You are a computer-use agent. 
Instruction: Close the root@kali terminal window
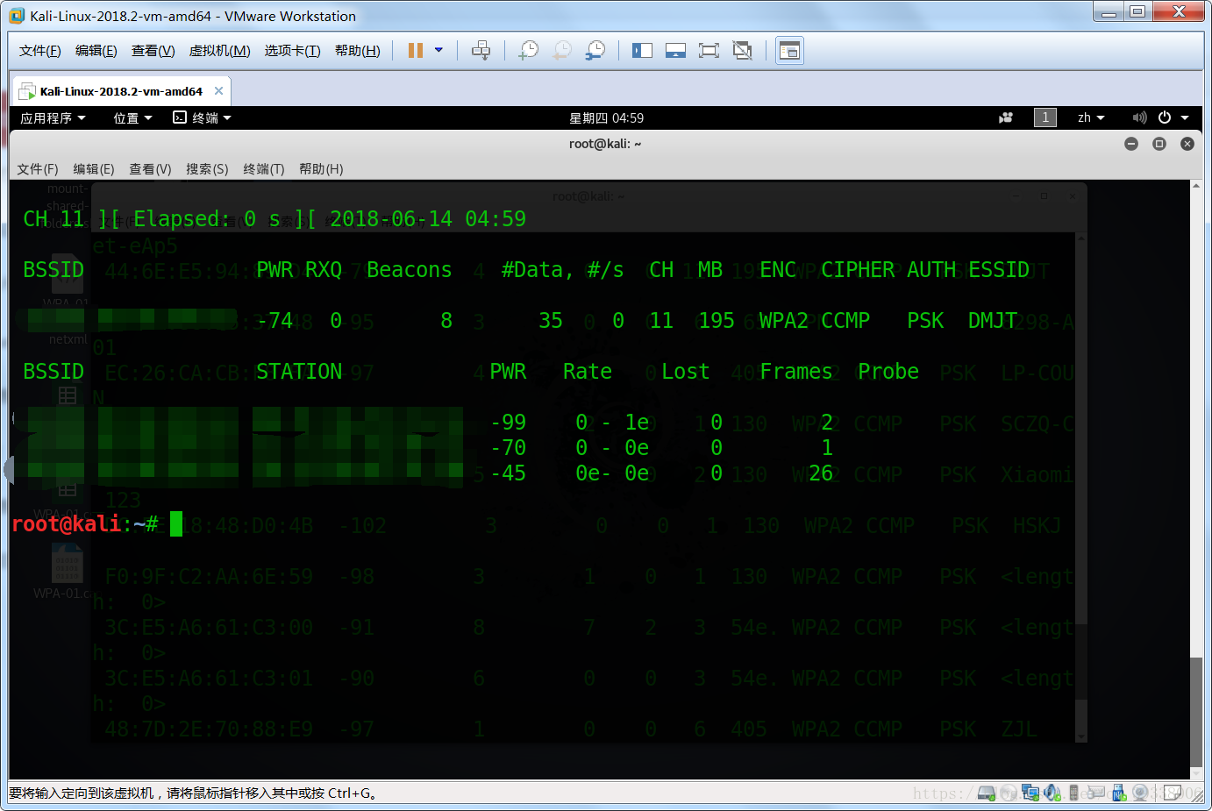click(1187, 144)
